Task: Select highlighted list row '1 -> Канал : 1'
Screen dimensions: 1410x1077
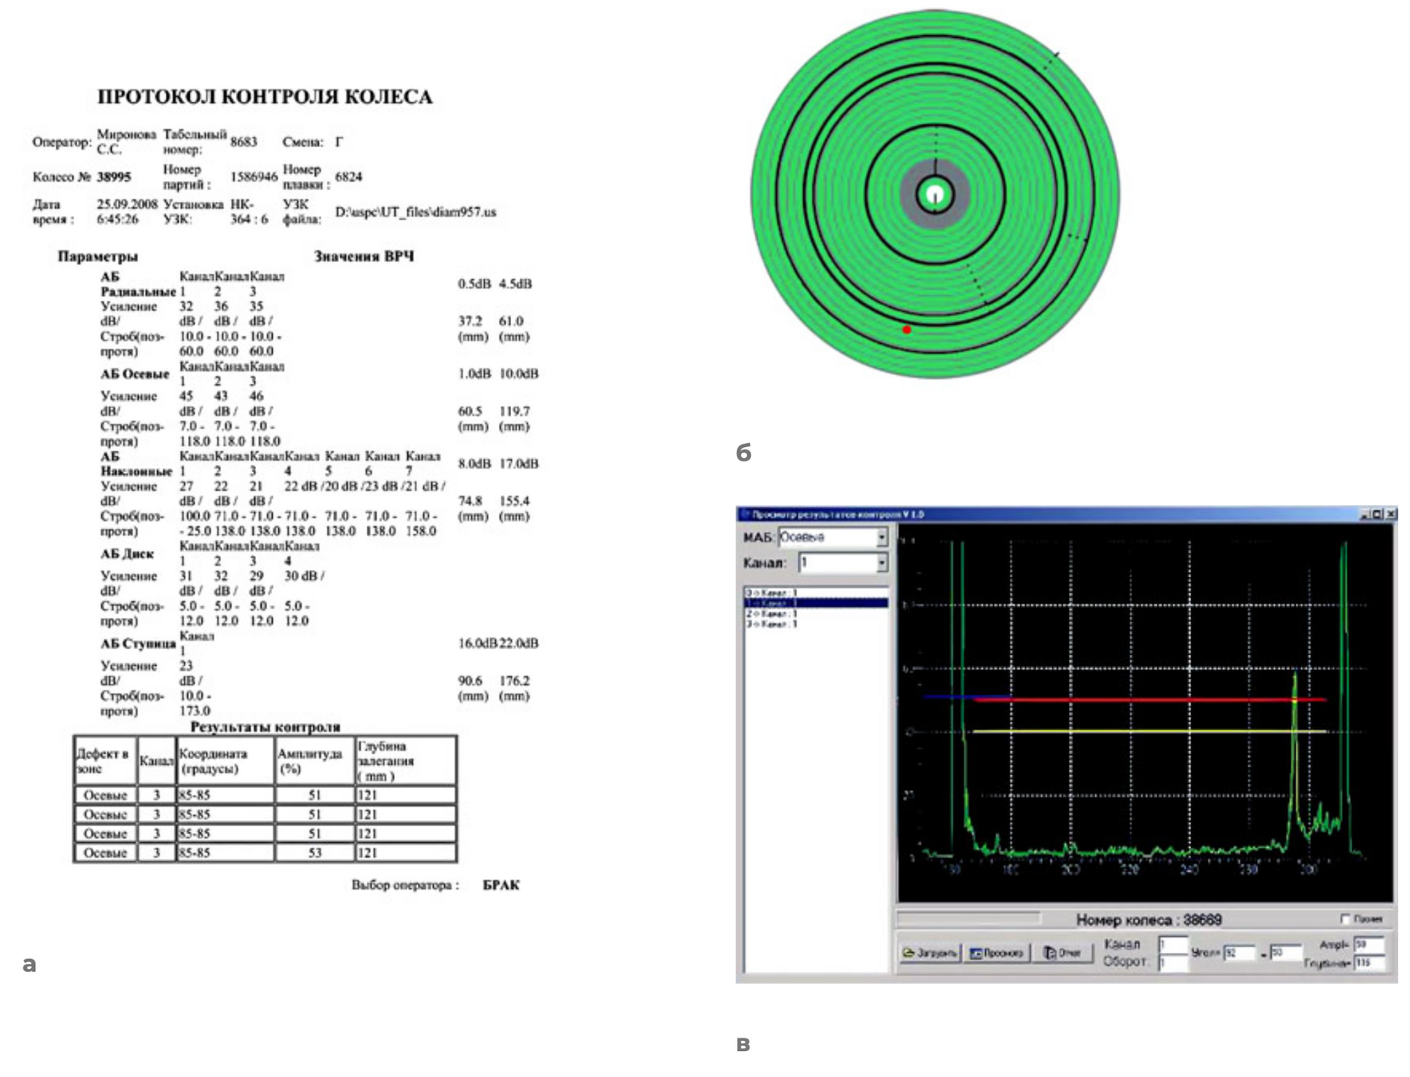Action: pos(816,603)
